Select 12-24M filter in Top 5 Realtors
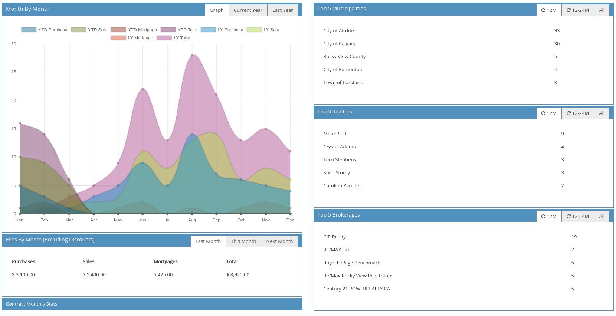The image size is (616, 316). coord(578,113)
